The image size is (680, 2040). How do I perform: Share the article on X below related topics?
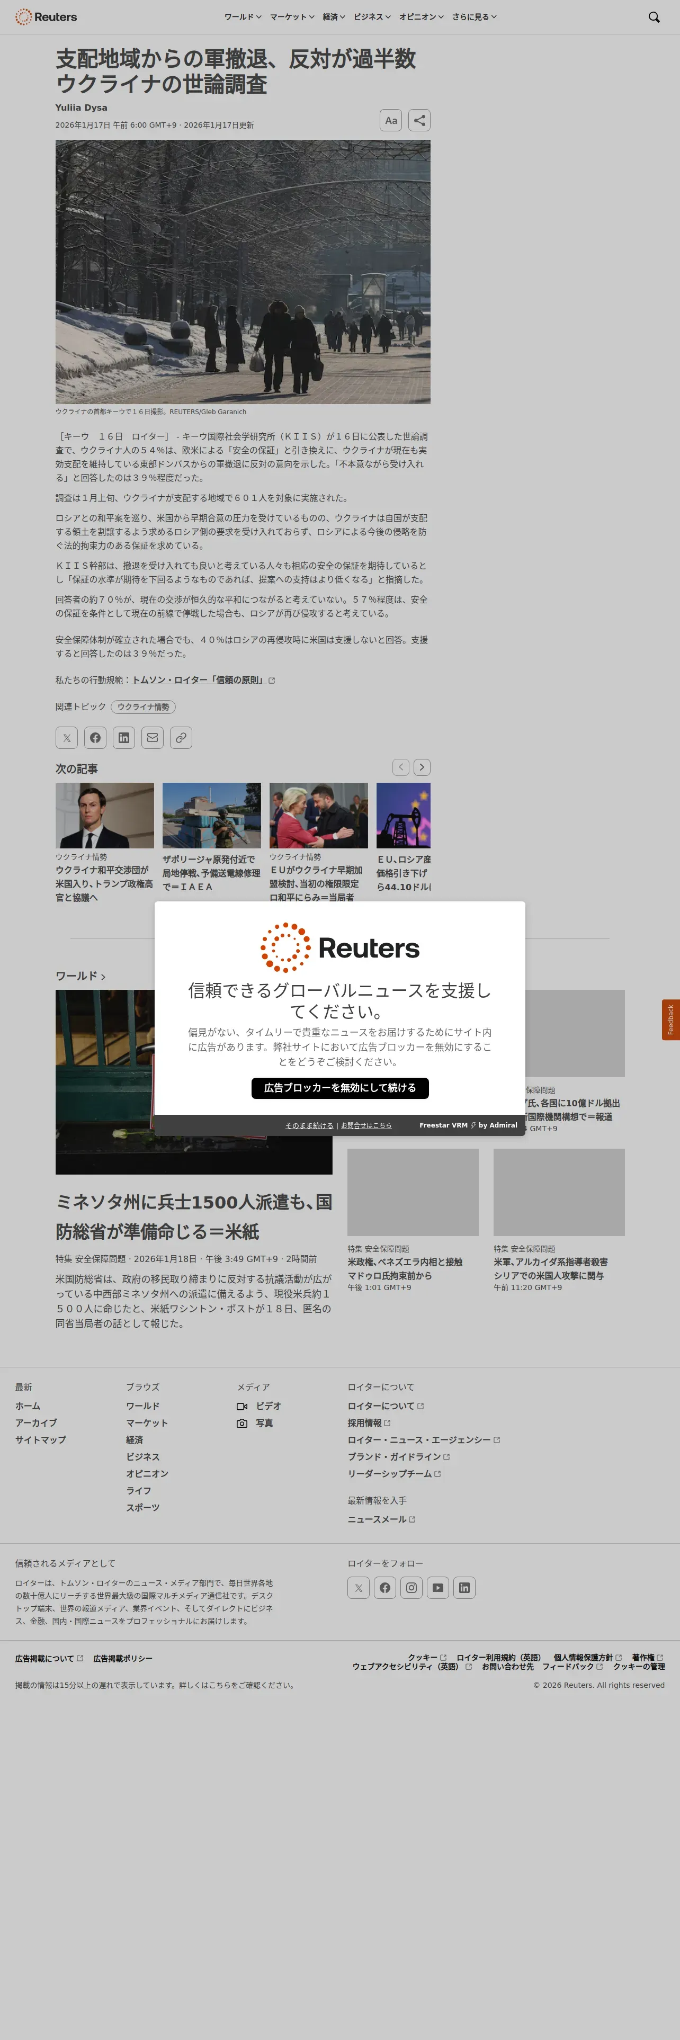pyautogui.click(x=67, y=737)
